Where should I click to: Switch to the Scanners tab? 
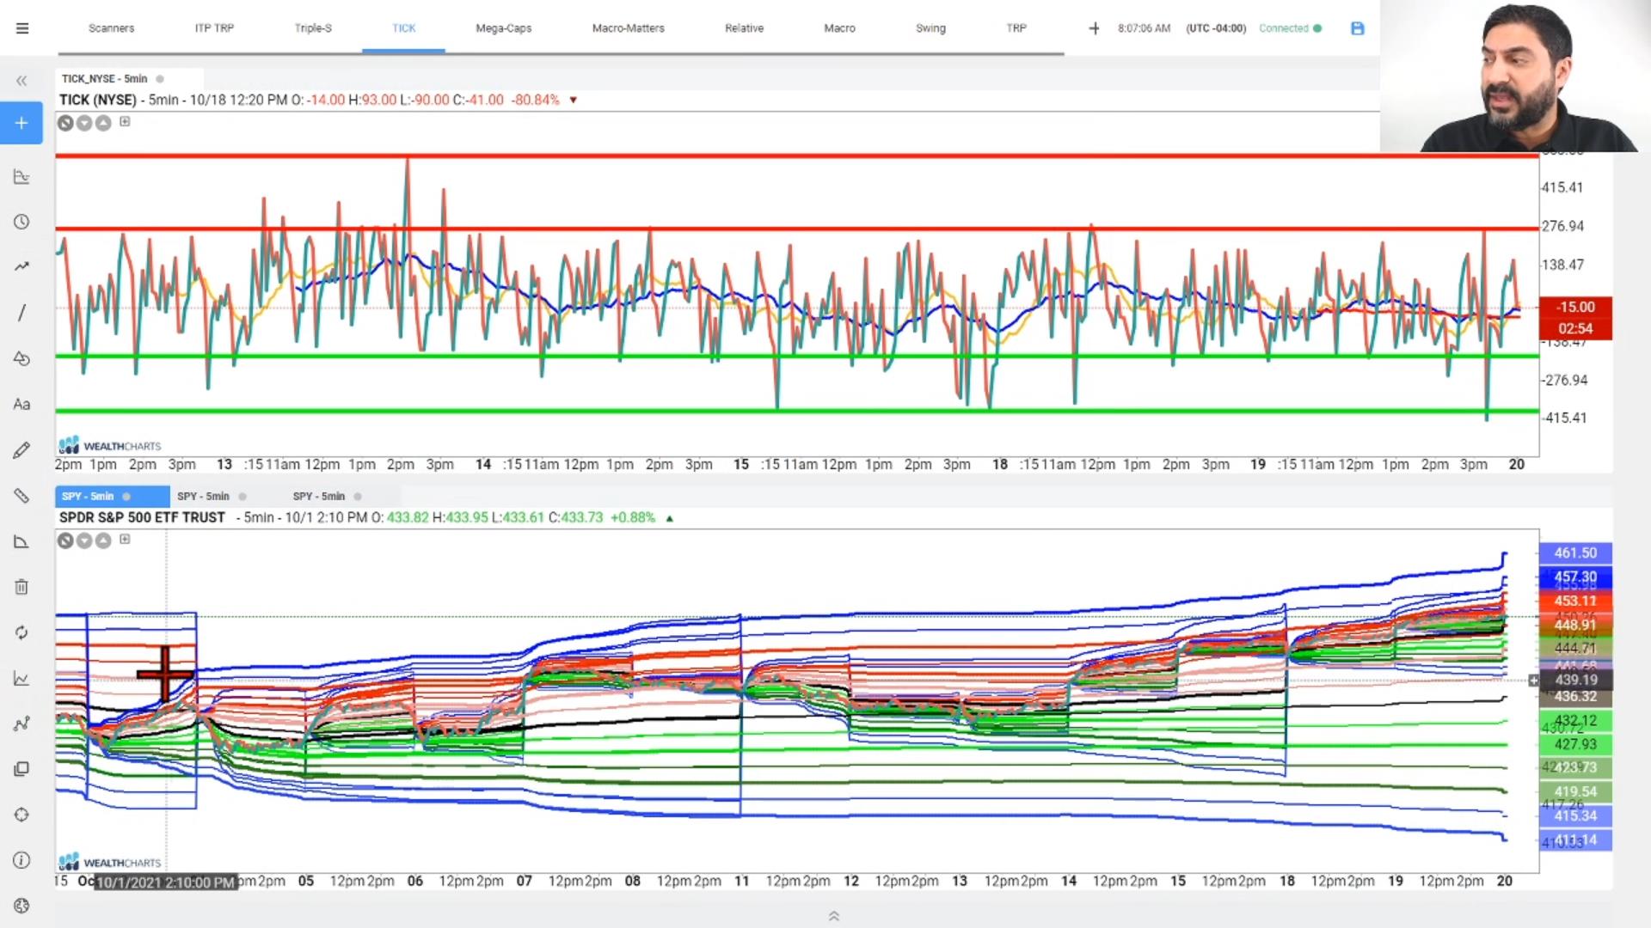[x=112, y=28]
